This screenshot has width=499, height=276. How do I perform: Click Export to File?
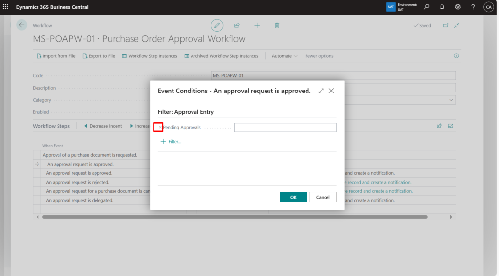pyautogui.click(x=98, y=56)
